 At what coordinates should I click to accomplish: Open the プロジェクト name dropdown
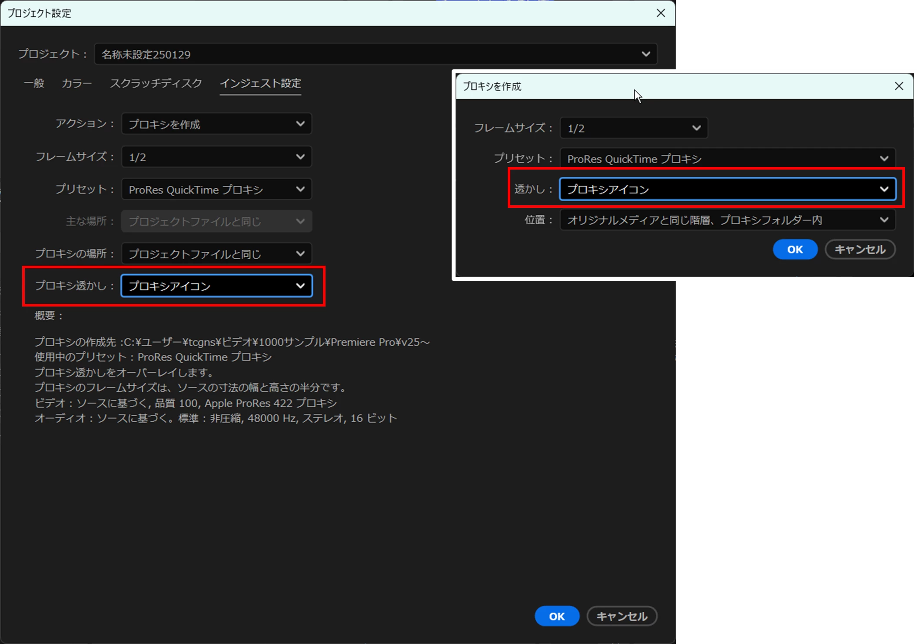click(376, 54)
